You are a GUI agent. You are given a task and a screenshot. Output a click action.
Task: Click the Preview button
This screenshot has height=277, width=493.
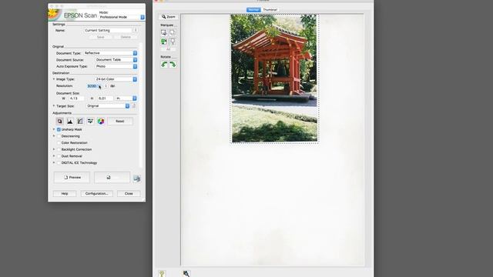72,178
